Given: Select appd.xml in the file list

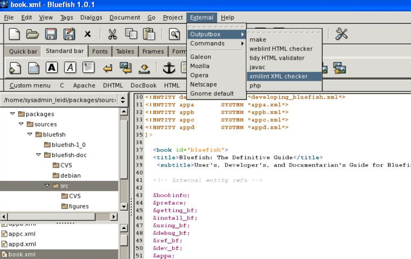Looking at the screenshot, I should click(19, 244).
